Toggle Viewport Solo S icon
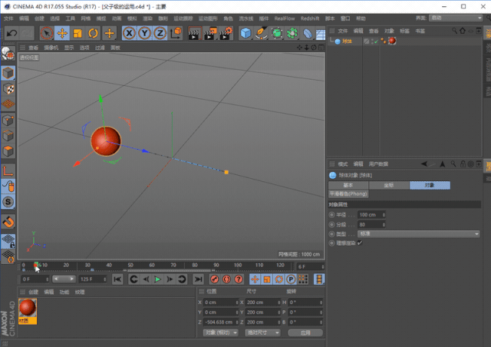 click(8, 202)
